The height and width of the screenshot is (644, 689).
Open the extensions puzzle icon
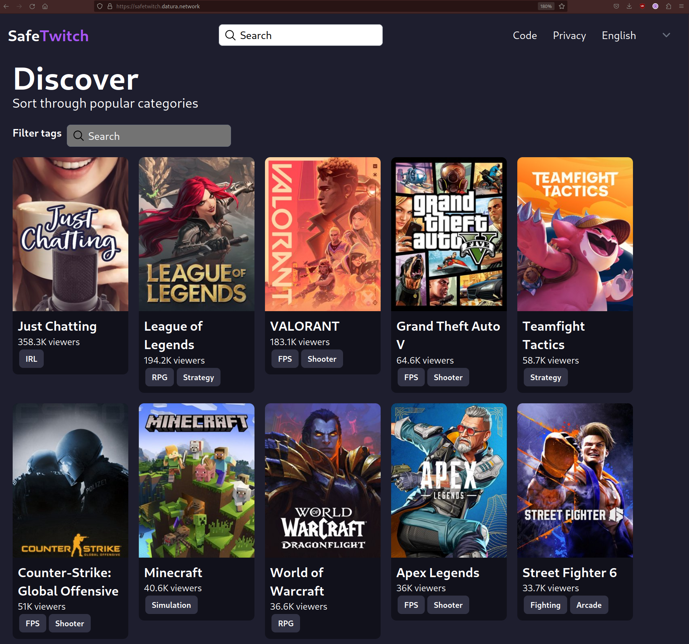pos(668,6)
